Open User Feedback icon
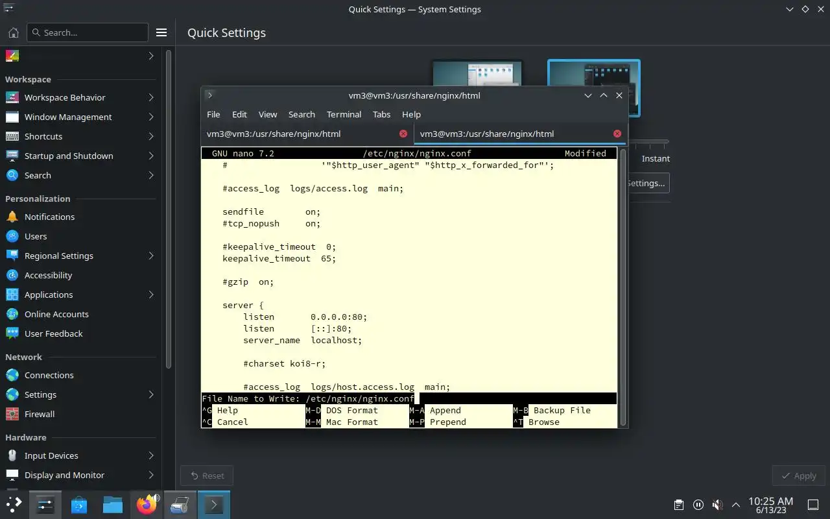 (x=12, y=333)
